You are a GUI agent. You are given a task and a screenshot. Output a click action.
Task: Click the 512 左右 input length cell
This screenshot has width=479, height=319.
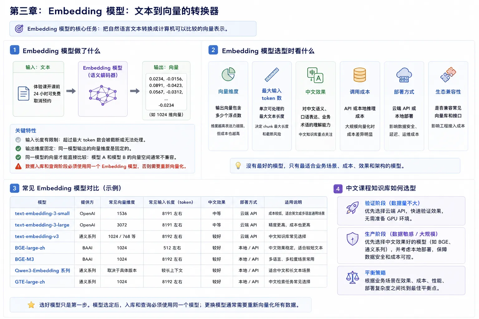[x=172, y=248]
